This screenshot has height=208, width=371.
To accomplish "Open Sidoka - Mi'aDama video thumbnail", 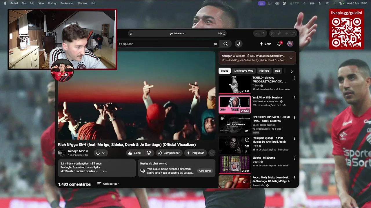I will click(234, 165).
